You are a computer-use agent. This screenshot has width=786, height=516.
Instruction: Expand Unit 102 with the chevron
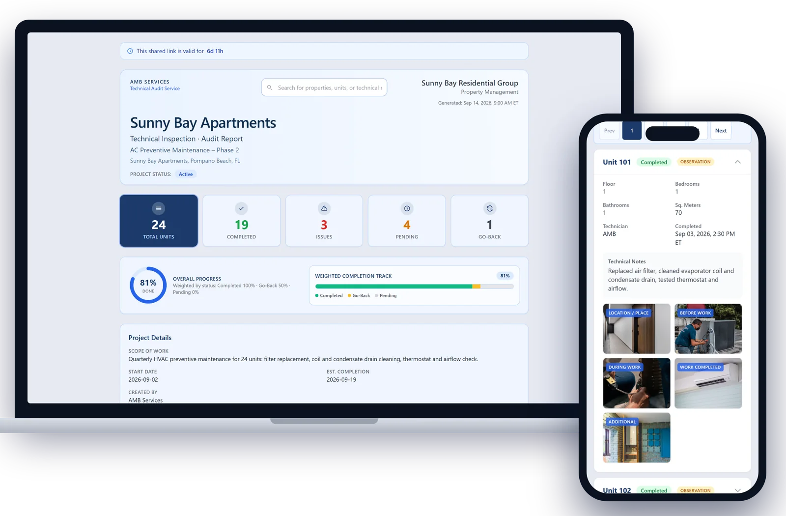pos(737,490)
